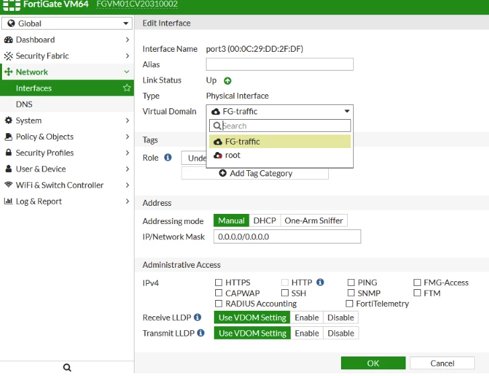
Task: Expand the Log & Report chevron
Action: 127,201
